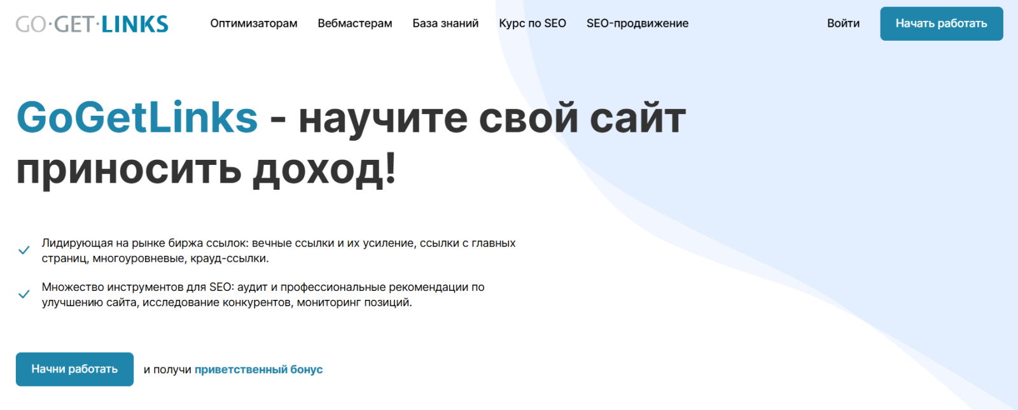Click the text 'и получи'
Viewport: 1018px width, 410px height.
tap(167, 370)
